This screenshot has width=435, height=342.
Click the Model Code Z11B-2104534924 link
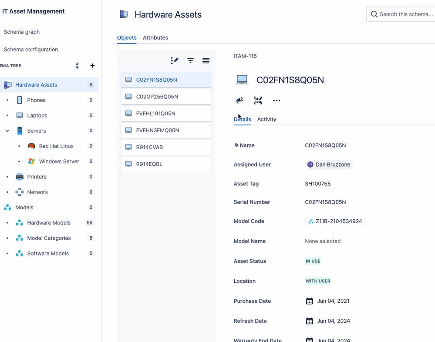335,221
